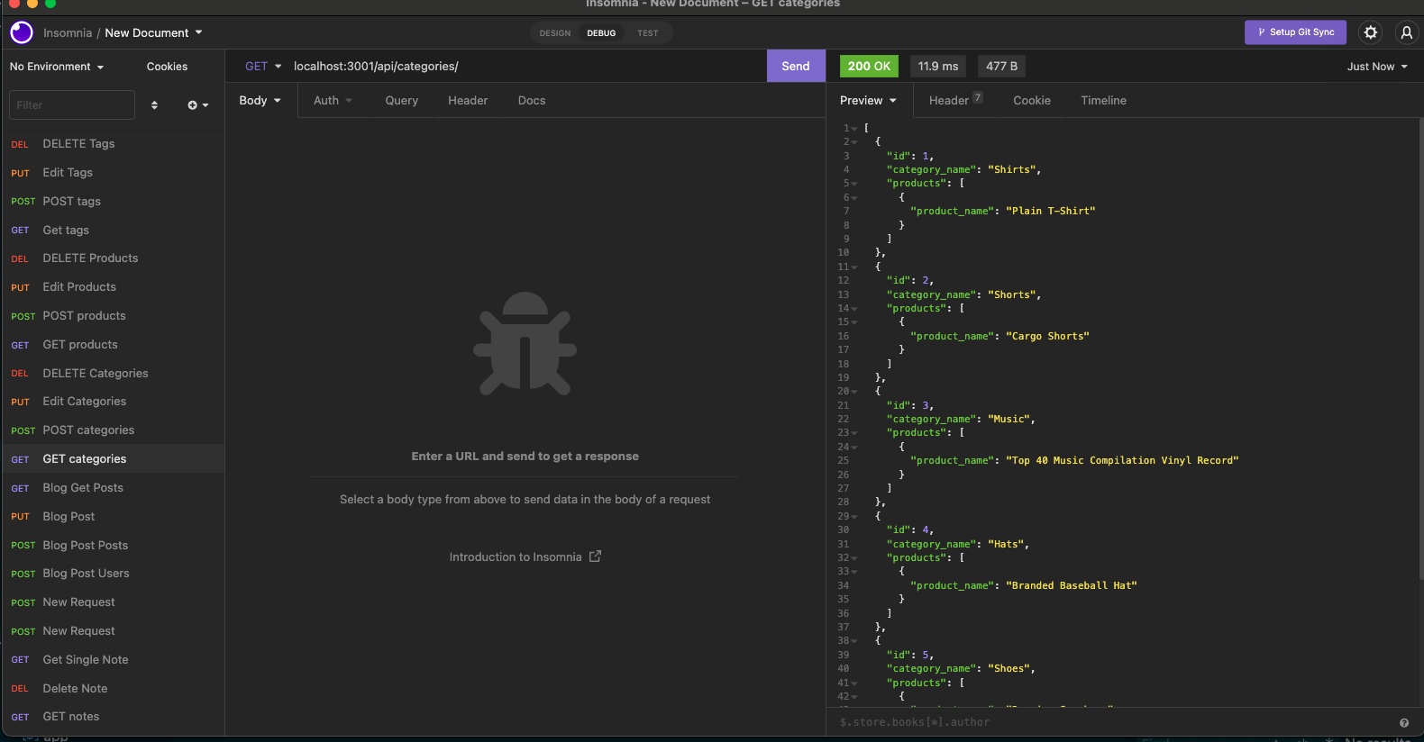This screenshot has width=1424, height=742.
Task: Click the "Cargo Shorts" product value
Action: pos(1047,337)
